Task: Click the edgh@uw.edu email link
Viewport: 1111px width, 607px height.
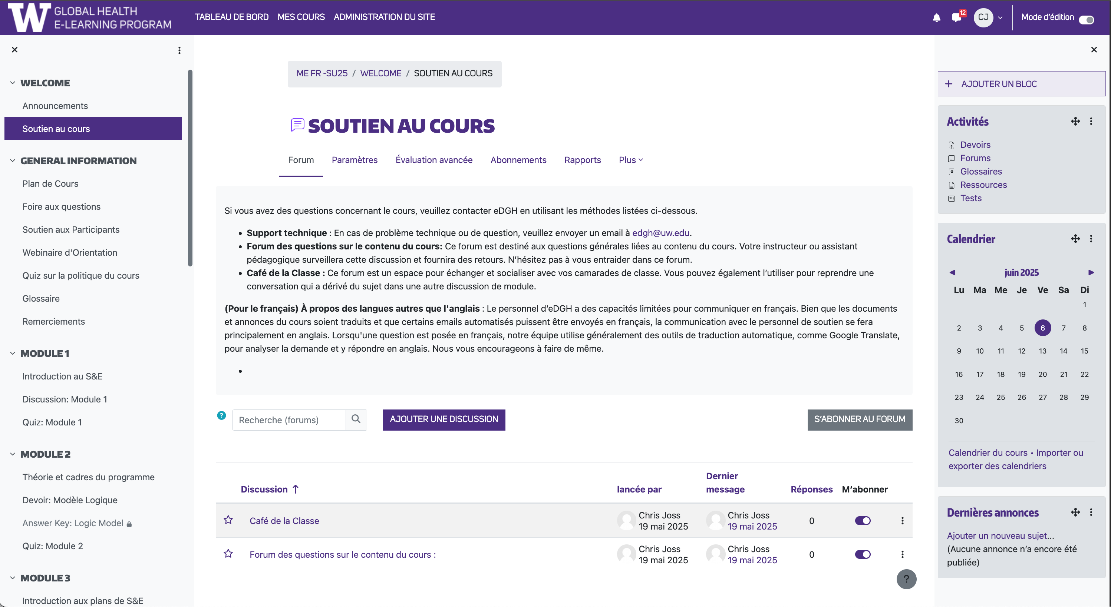Action: coord(660,233)
